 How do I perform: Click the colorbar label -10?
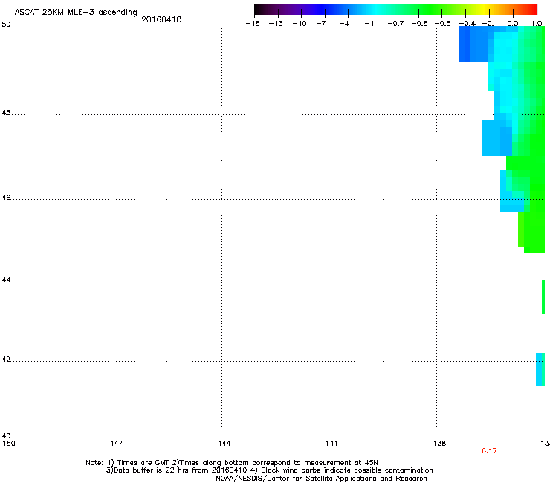300,24
